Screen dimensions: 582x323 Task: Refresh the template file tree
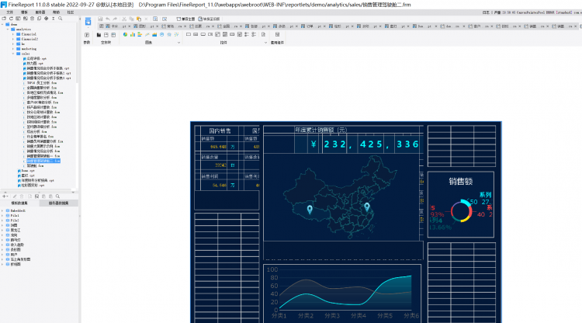coord(11,18)
